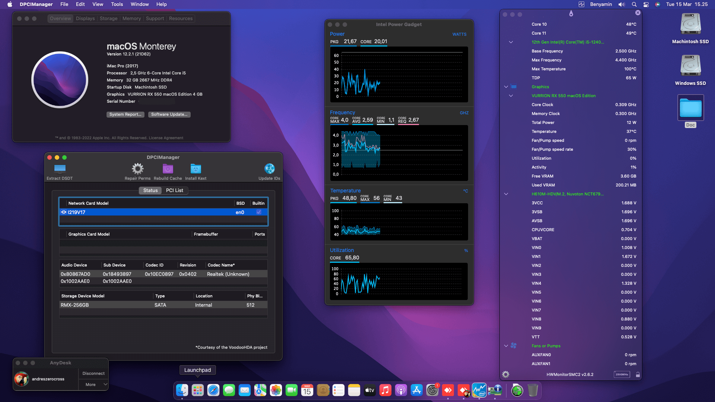This screenshot has width=715, height=402.
Task: Open Finder from the Dock
Action: pos(182,390)
